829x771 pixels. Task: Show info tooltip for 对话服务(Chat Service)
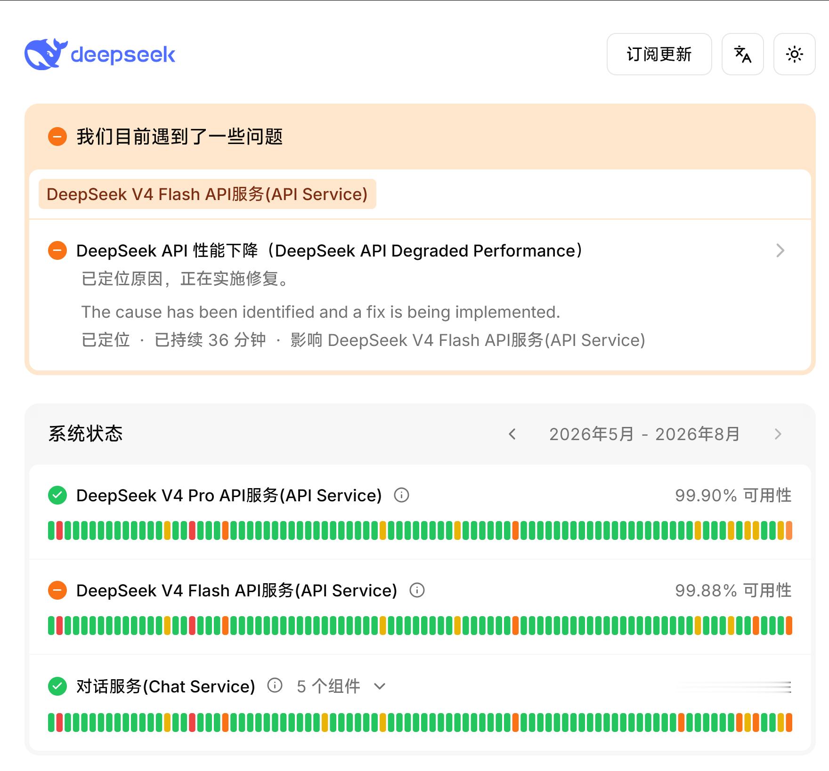[x=275, y=685]
